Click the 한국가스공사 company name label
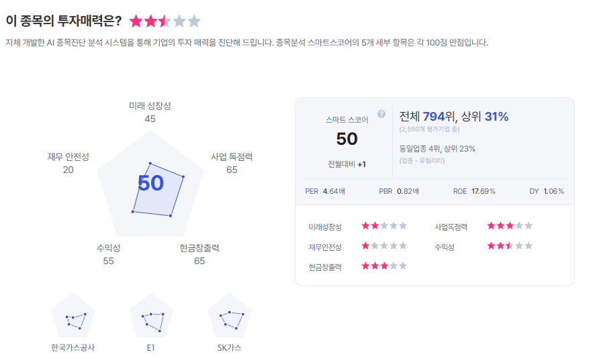This screenshot has height=356, width=589. pos(73,348)
